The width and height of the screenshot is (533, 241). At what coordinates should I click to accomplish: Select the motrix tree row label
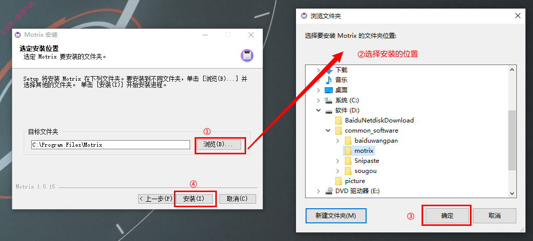pos(364,151)
